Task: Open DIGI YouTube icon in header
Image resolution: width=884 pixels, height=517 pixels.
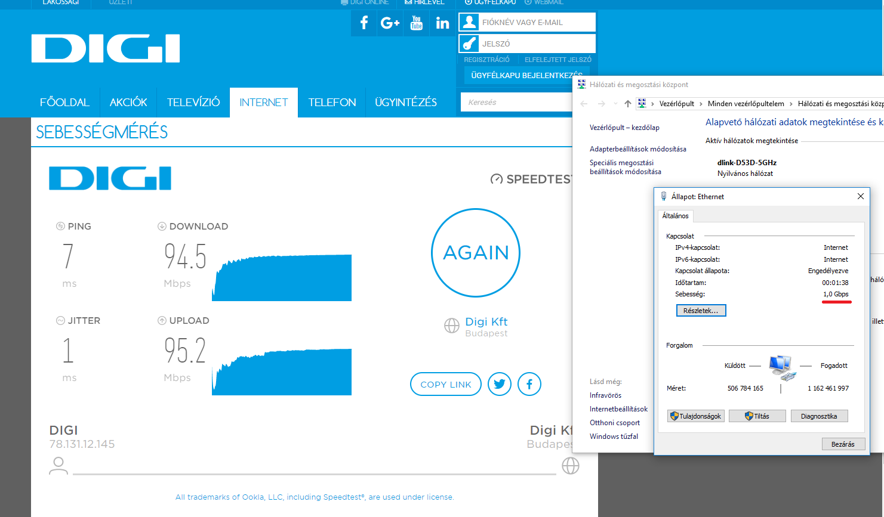Action: (417, 23)
